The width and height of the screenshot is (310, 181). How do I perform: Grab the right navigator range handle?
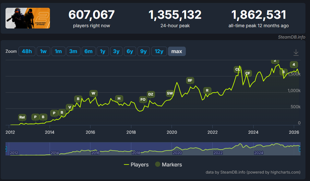click(300, 149)
